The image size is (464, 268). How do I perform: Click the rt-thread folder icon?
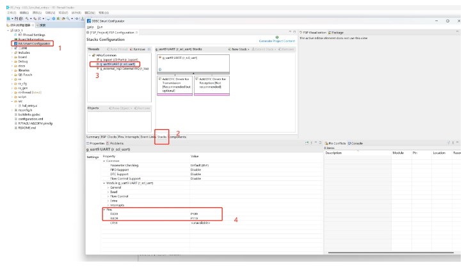pos(16,93)
